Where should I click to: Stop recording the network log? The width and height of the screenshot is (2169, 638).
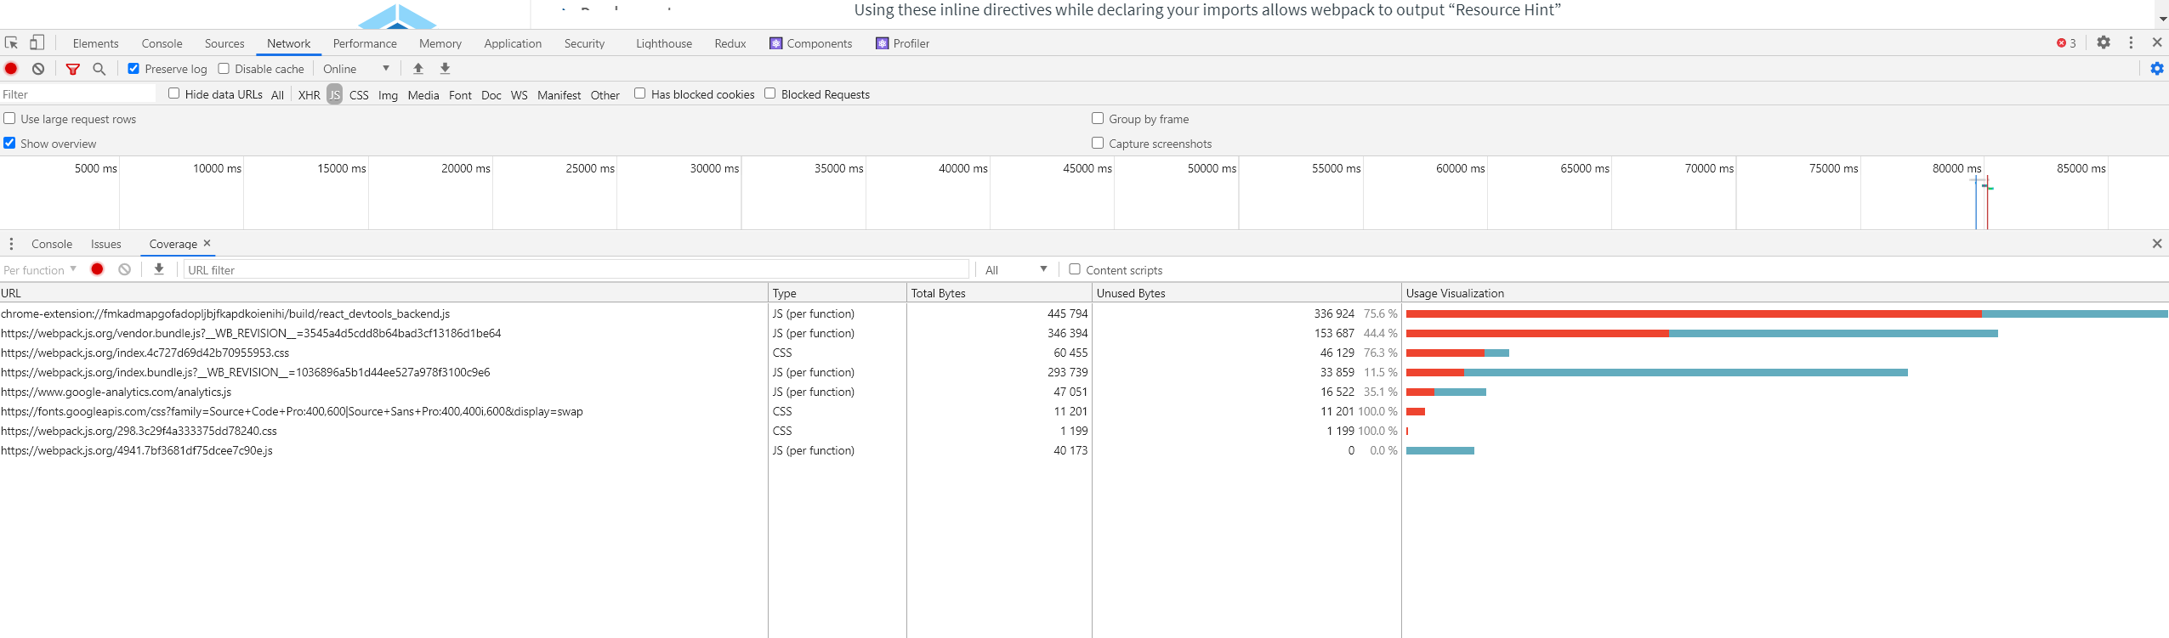[11, 69]
